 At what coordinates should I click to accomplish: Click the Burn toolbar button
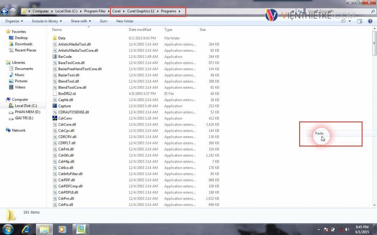[x=104, y=21]
